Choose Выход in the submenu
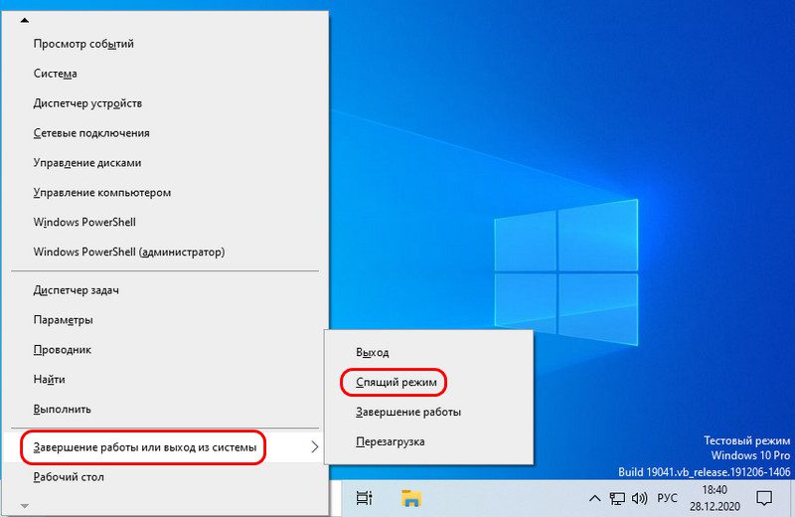Screen dimensions: 795x517 pyautogui.click(x=428, y=352)
